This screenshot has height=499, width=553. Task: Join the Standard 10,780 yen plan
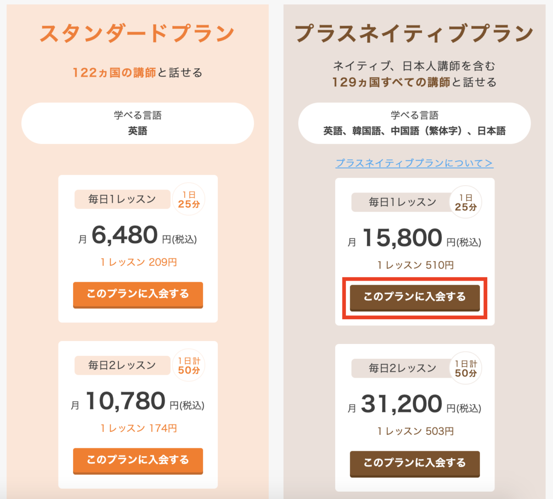pos(138,461)
